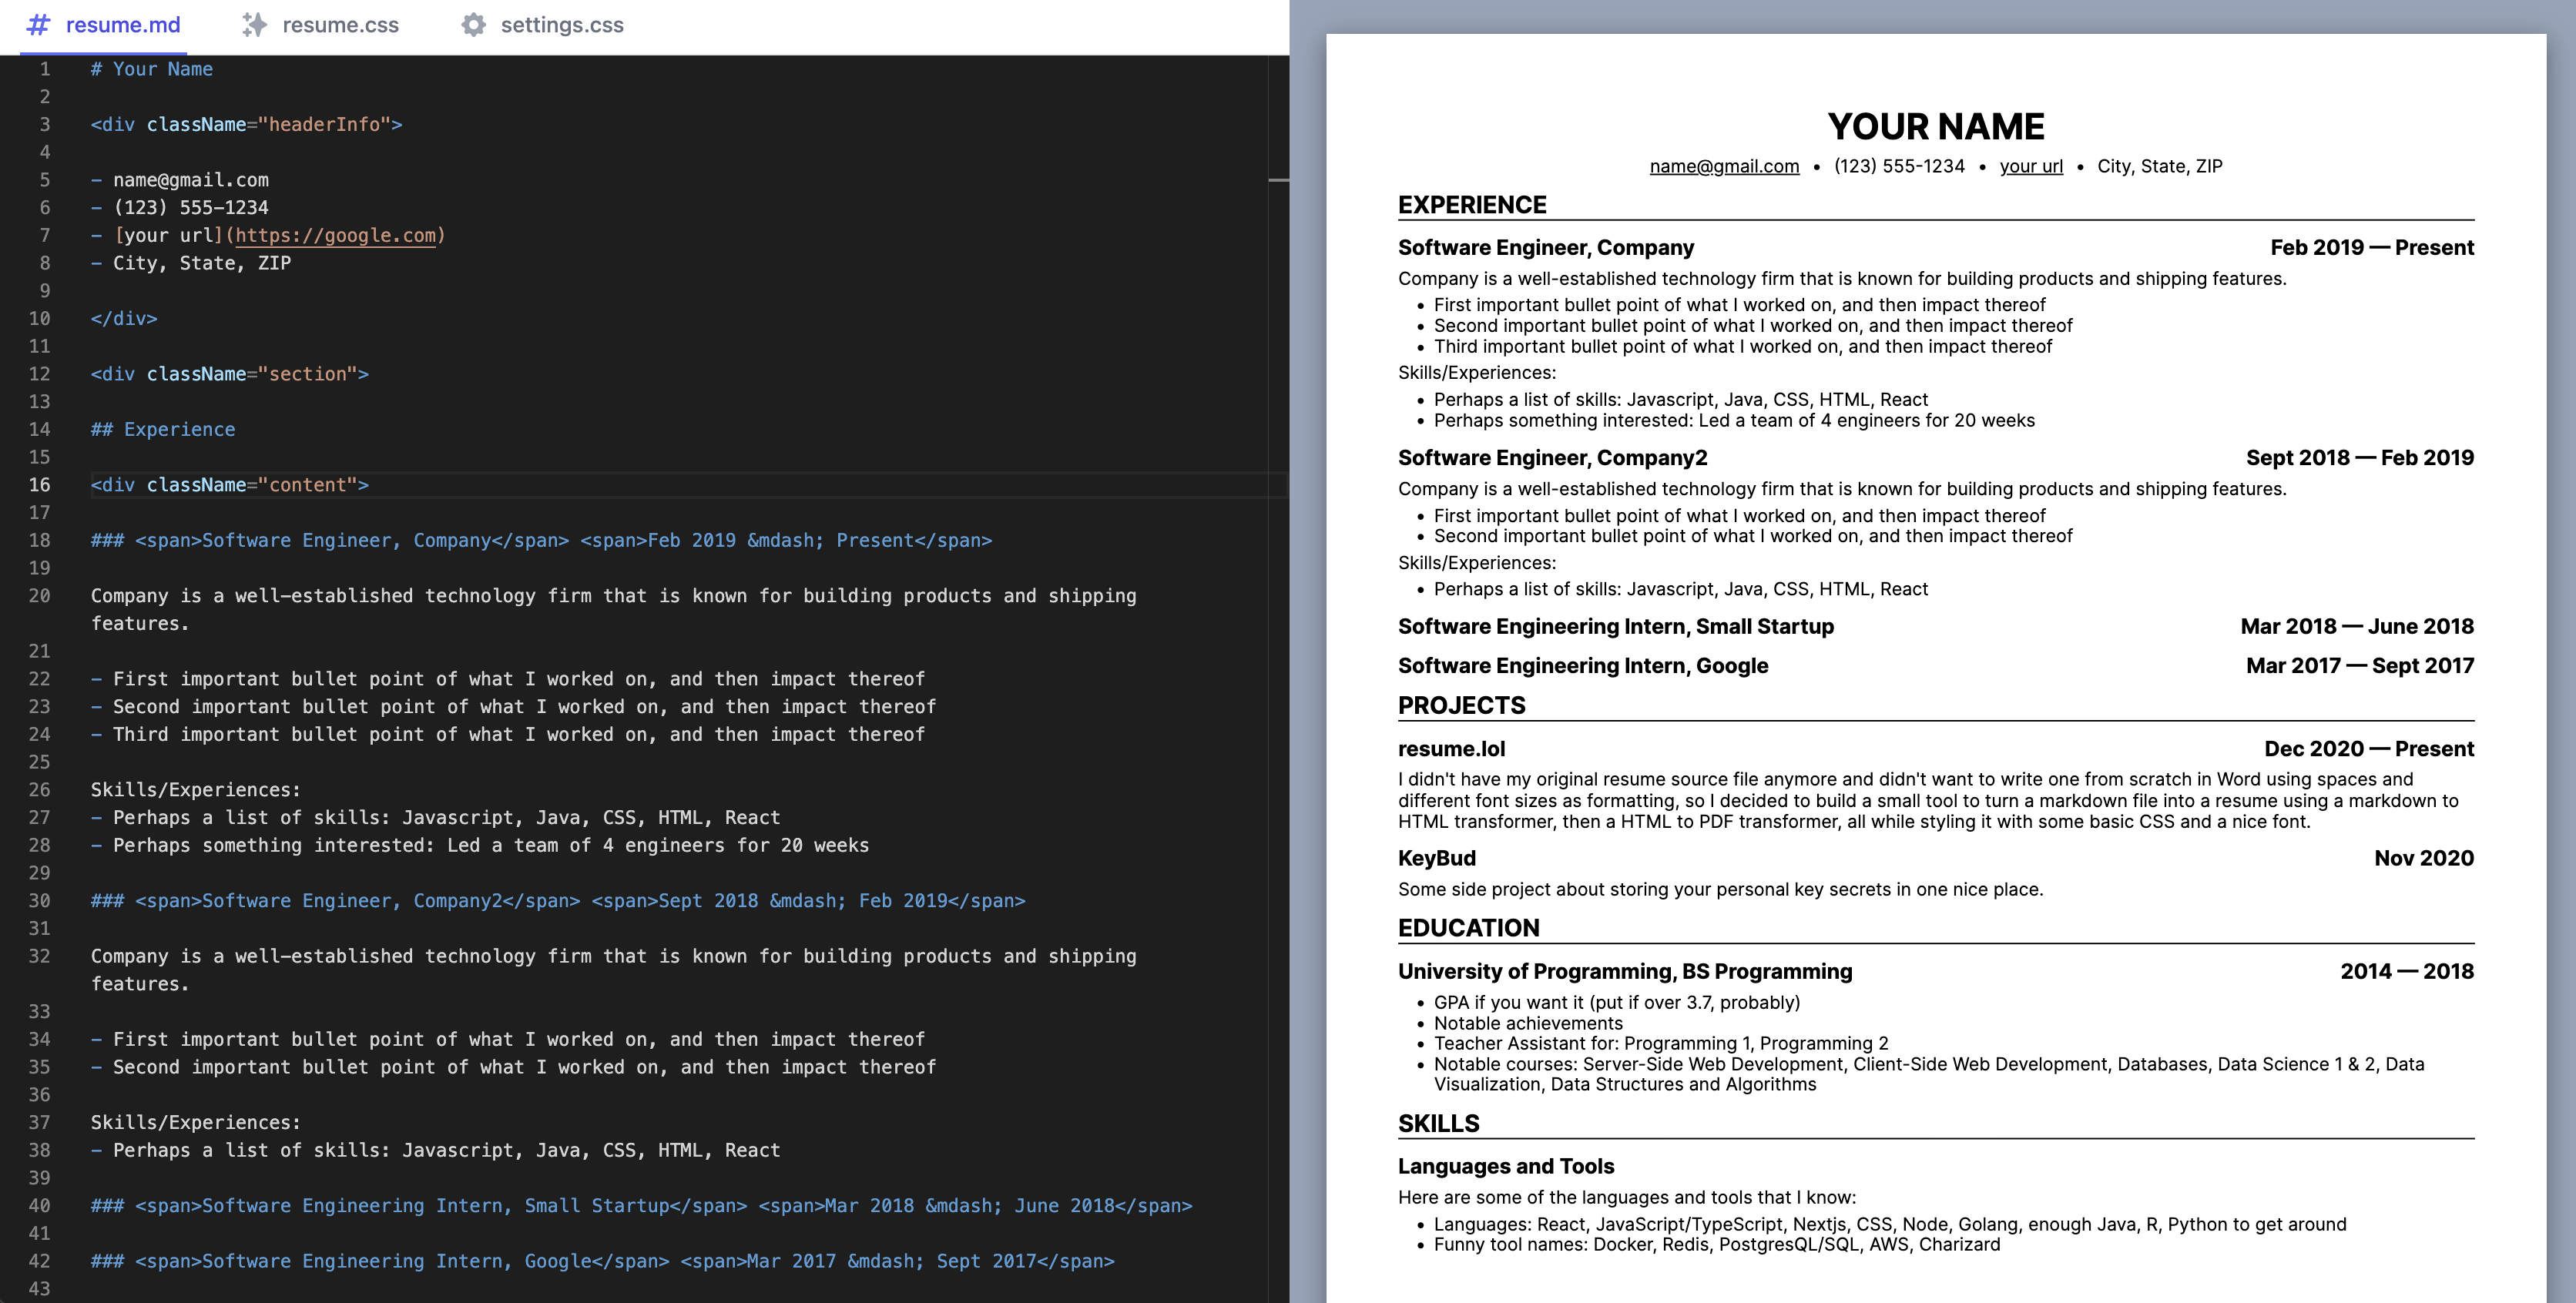This screenshot has width=2576, height=1303.
Task: Click the 'University of Programming, BS Programming' entry
Action: 1625,971
